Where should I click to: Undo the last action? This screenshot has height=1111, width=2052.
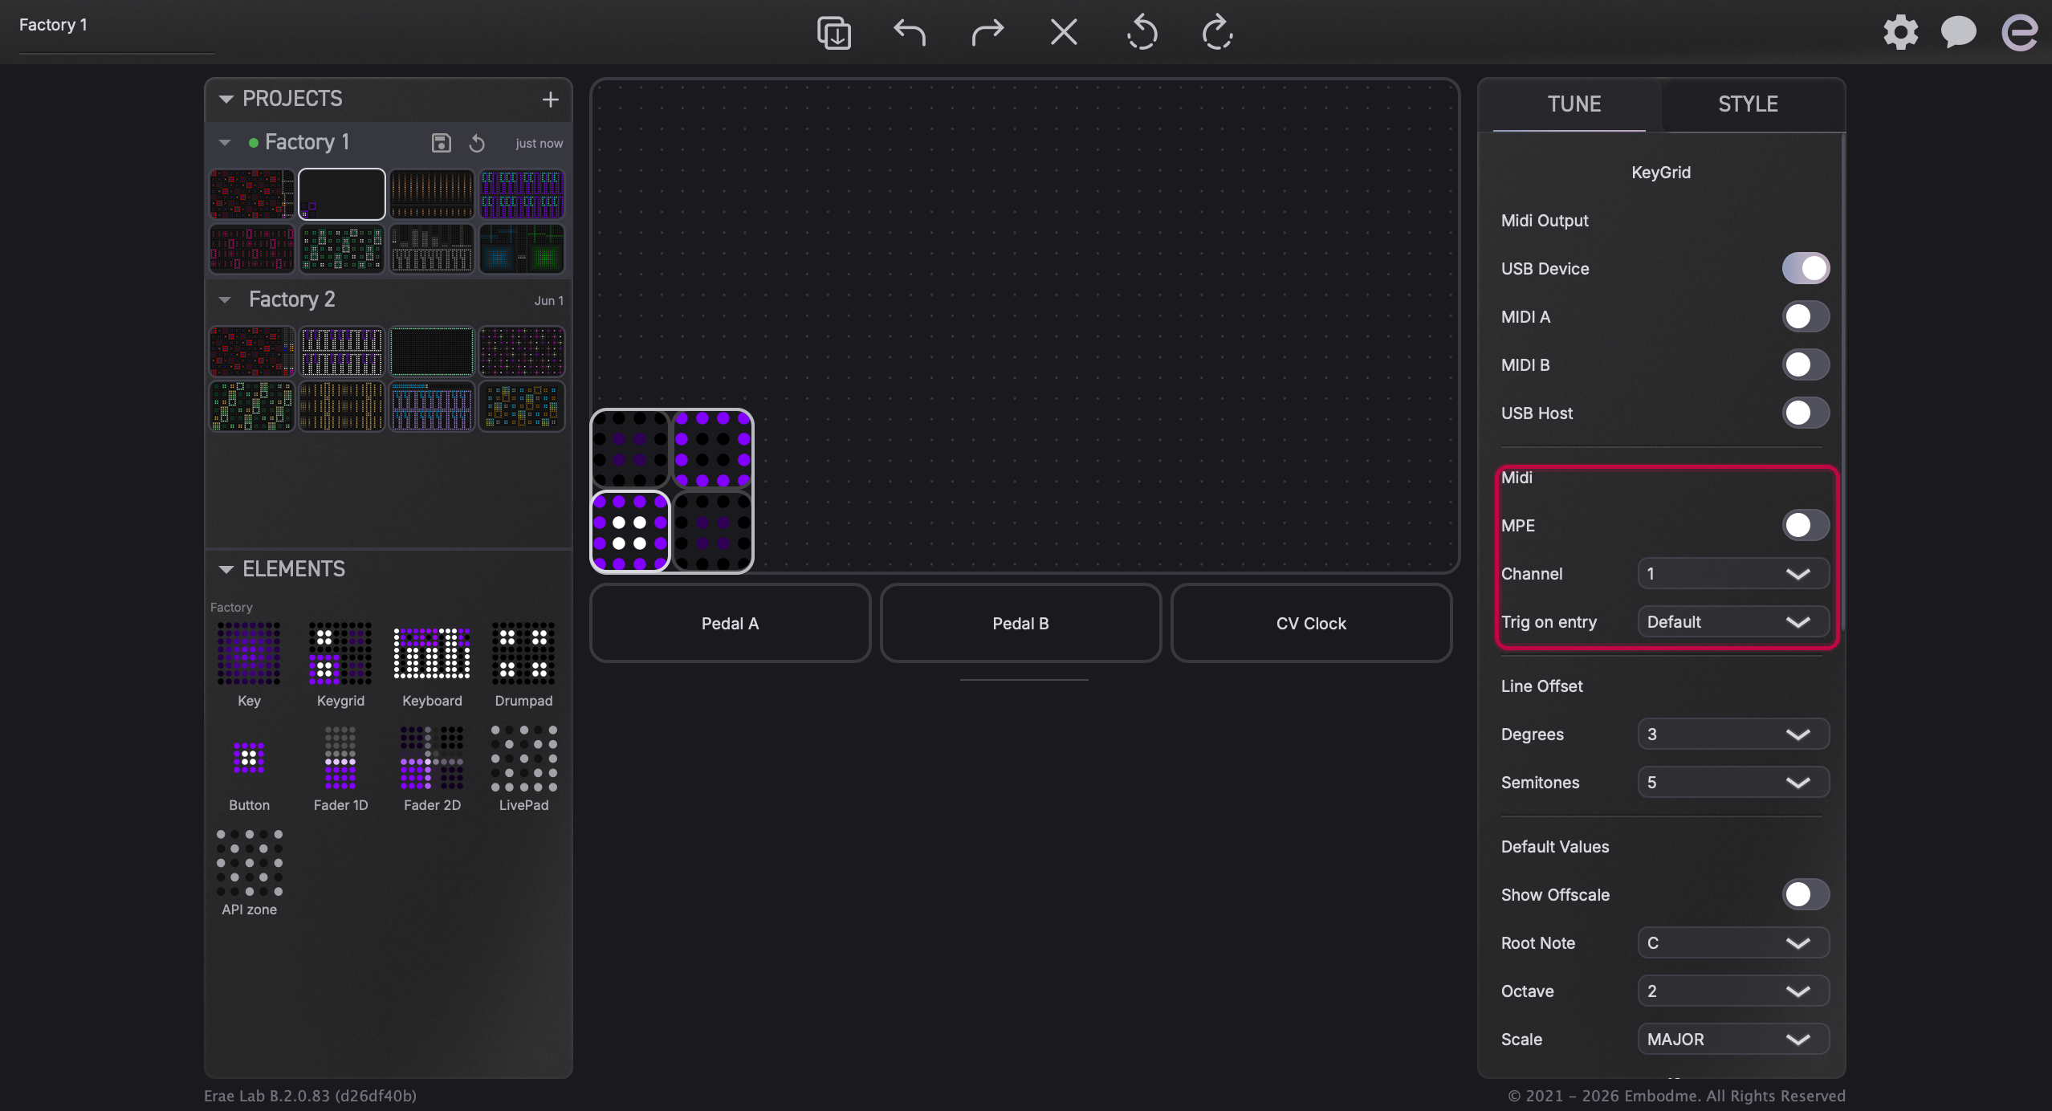pyautogui.click(x=910, y=33)
